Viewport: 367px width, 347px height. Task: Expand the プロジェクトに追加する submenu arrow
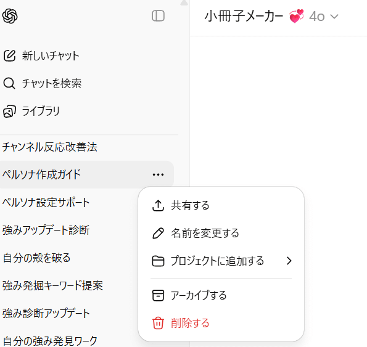click(x=289, y=261)
